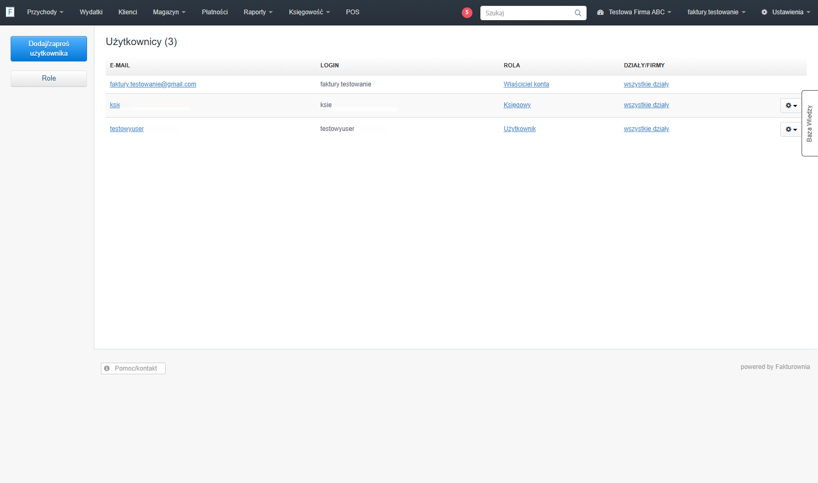
Task: Open the Płatności page
Action: tap(215, 12)
